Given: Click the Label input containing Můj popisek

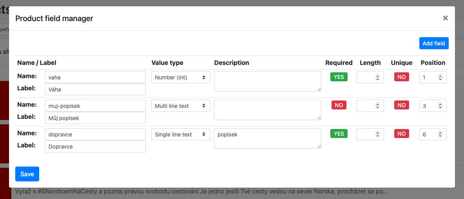Looking at the screenshot, I should pos(95,118).
